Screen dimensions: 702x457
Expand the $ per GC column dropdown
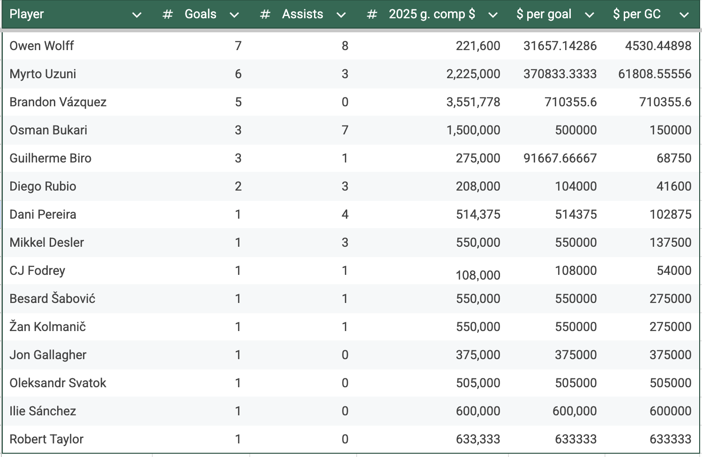pos(684,15)
